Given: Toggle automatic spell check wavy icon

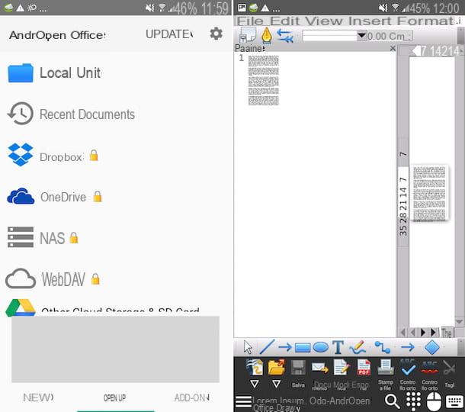Looking at the screenshot, I should [x=429, y=368].
